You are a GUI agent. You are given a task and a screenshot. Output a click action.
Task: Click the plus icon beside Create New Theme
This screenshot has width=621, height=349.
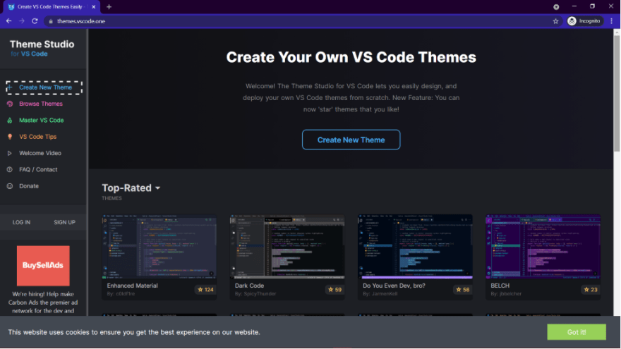tap(9, 87)
